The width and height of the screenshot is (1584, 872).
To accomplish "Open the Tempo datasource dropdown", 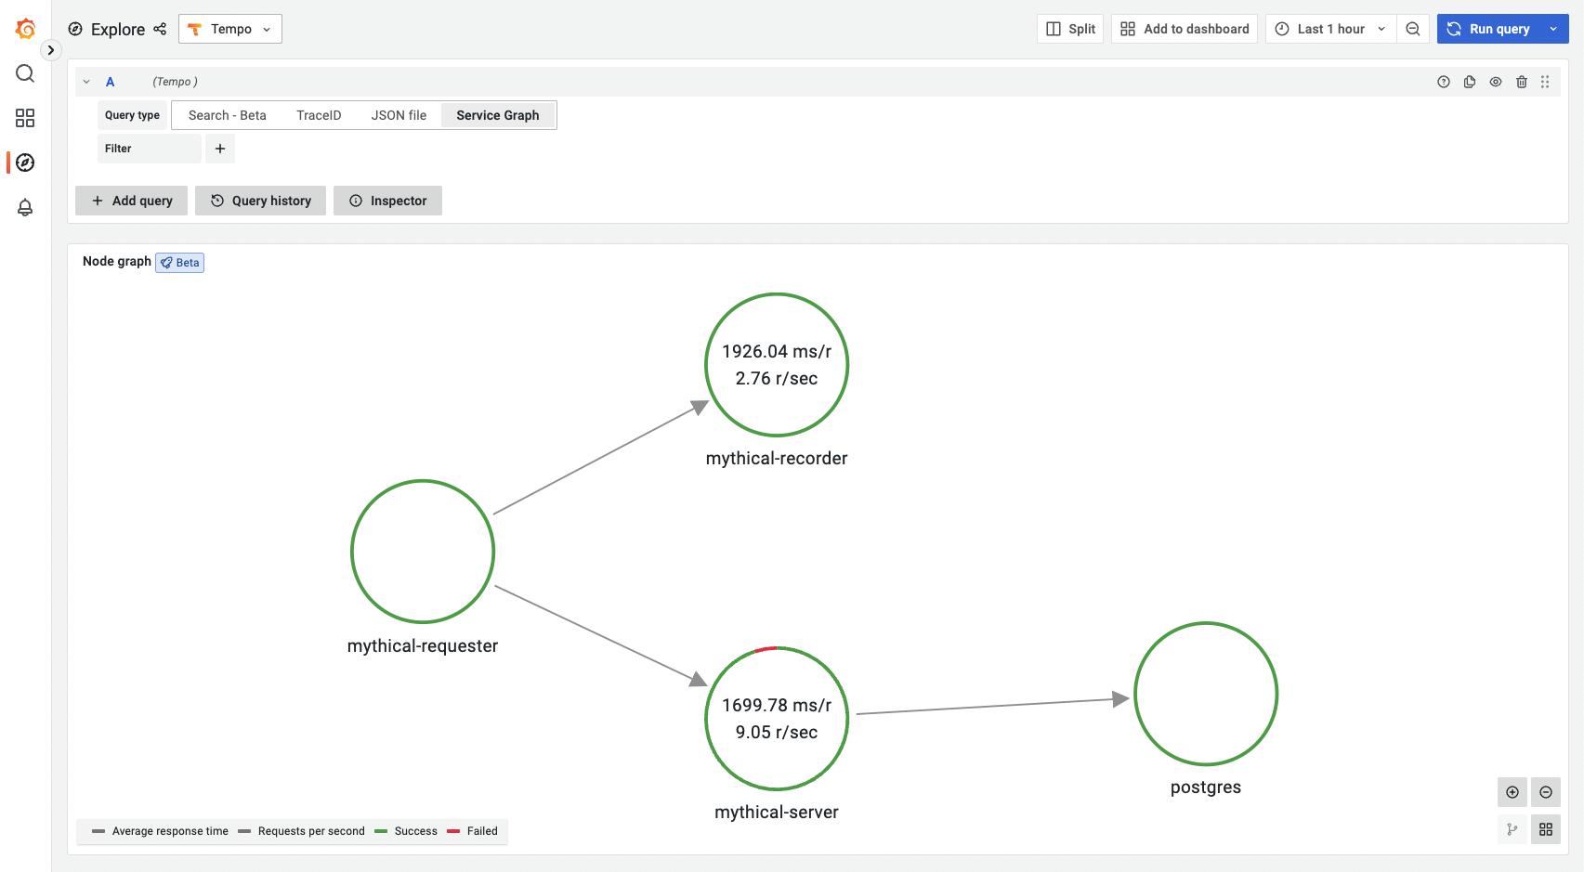I will click(x=229, y=29).
